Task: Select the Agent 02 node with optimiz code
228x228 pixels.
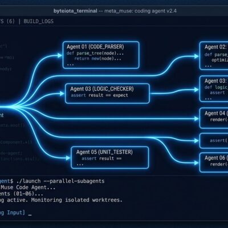Action: (214, 56)
